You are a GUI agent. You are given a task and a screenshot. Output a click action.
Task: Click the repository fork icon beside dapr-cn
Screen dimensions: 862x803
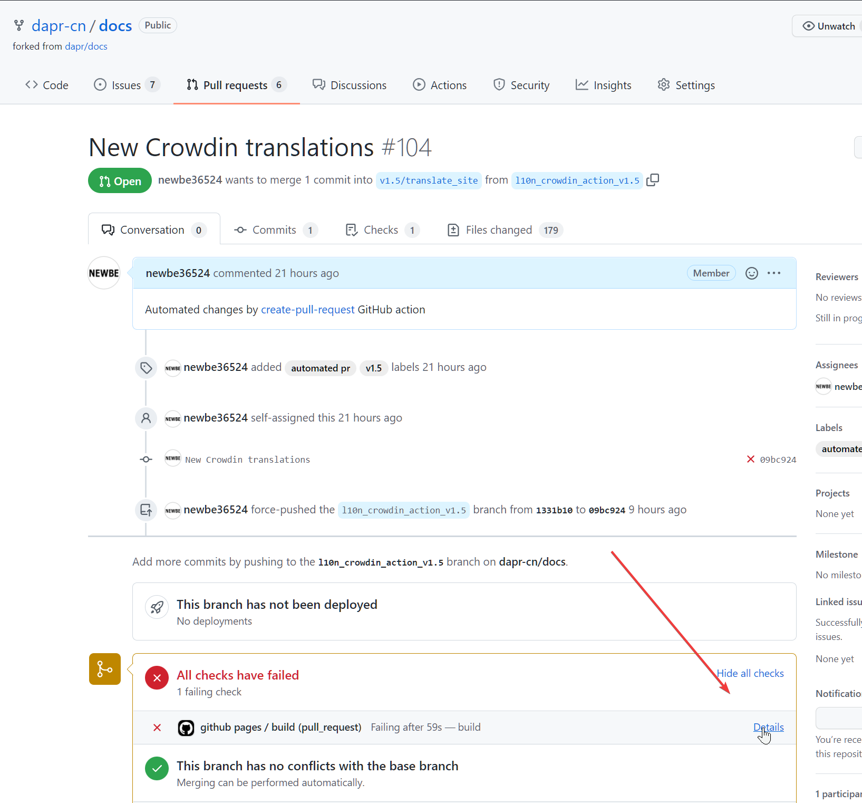pos(18,25)
